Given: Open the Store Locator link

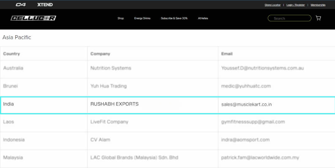Looking at the screenshot, I should tap(272, 5).
